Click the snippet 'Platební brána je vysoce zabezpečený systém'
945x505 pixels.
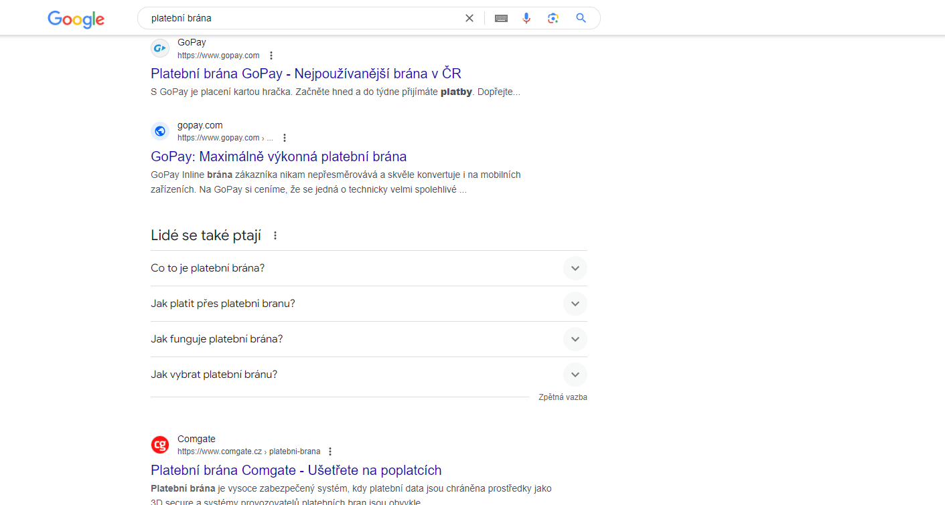pyautogui.click(x=351, y=495)
